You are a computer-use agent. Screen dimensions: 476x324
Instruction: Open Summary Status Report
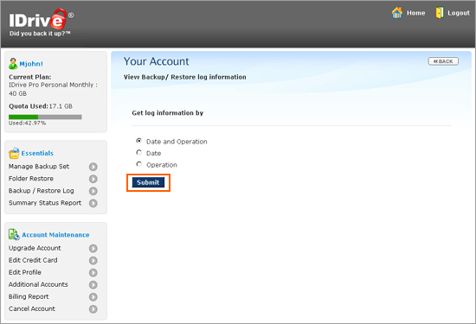coord(45,203)
